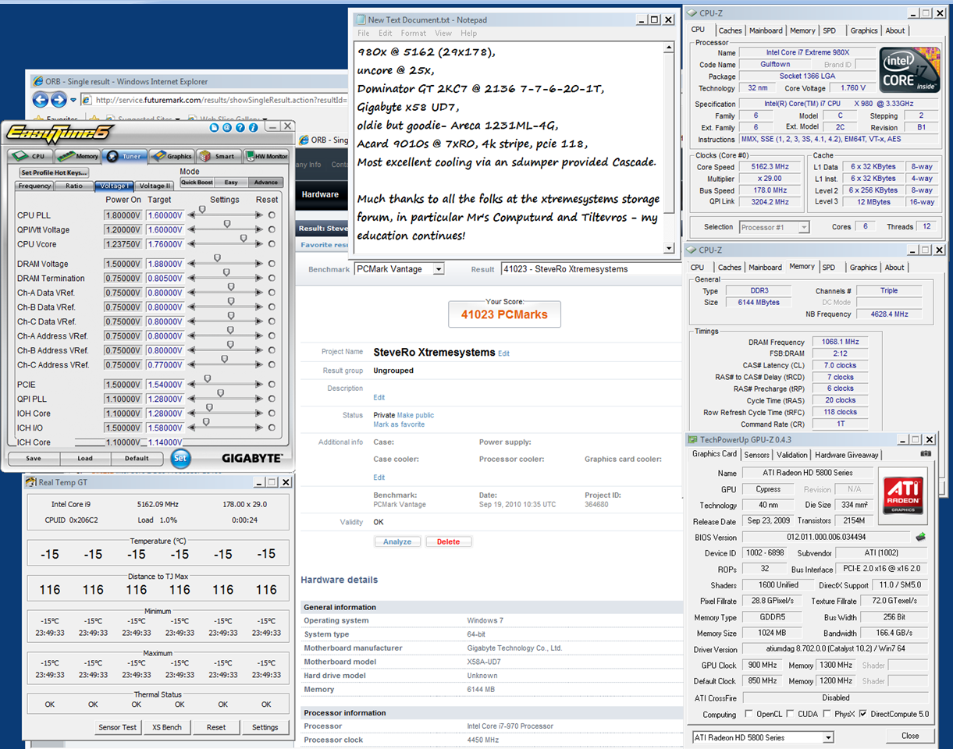
Task: Click the Internet Explorer back arrow button
Action: point(40,100)
